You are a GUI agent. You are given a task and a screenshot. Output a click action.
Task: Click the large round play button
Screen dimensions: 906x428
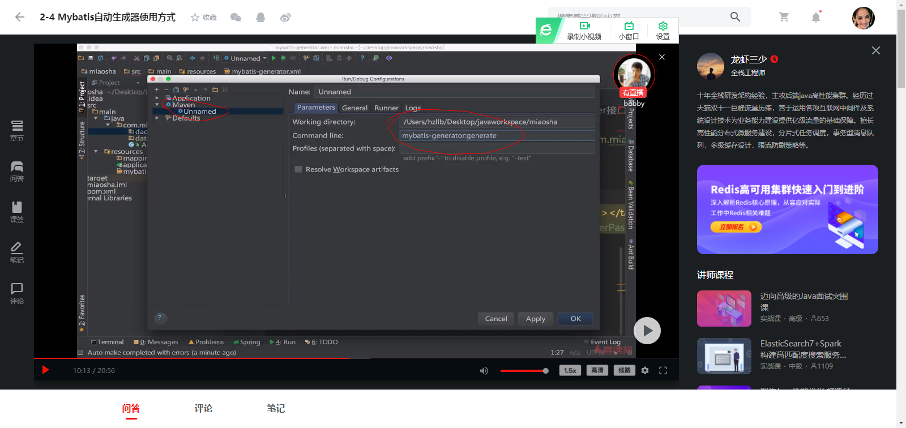tap(647, 331)
